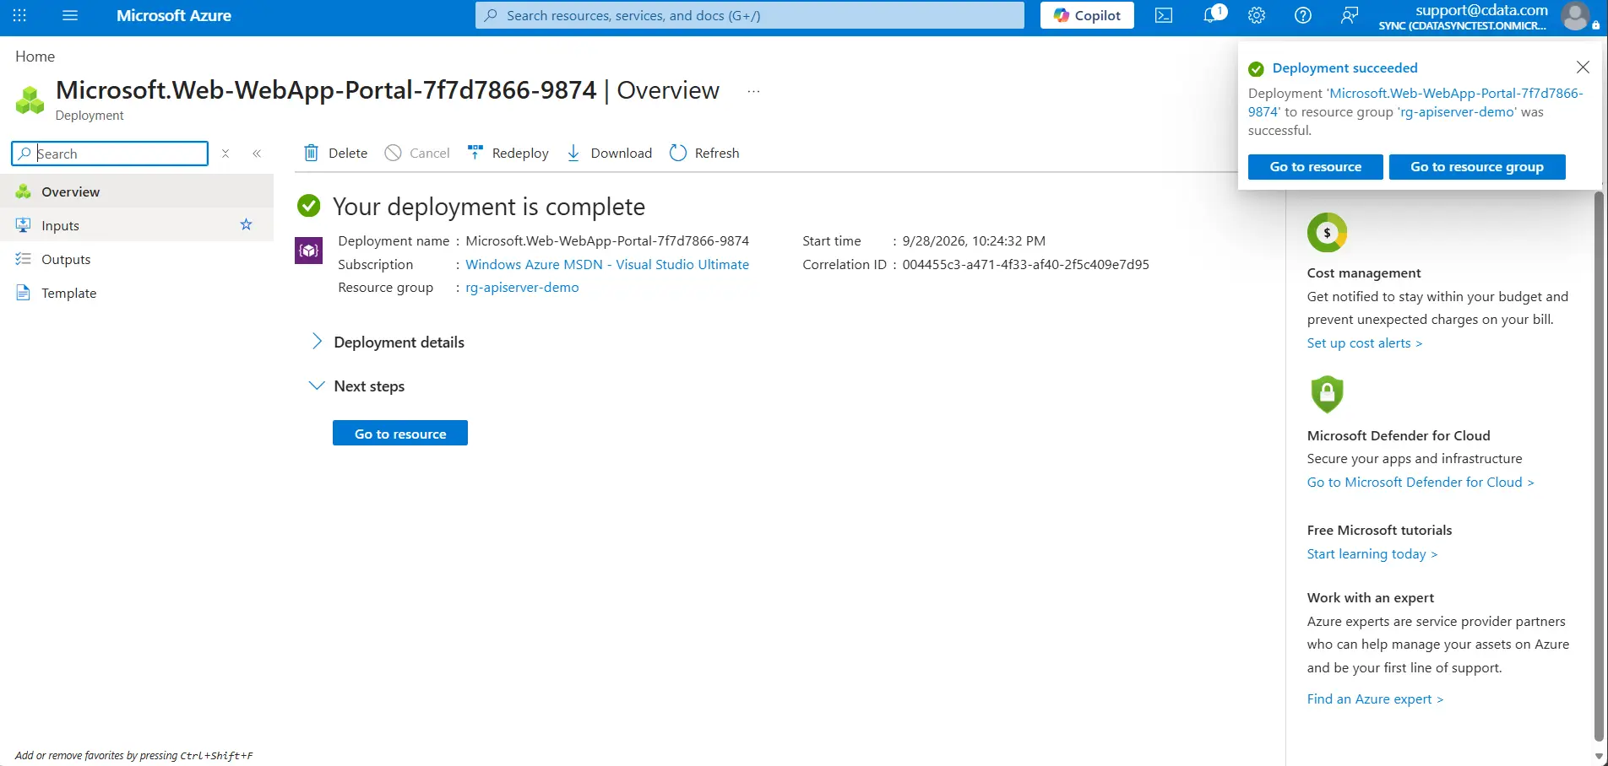Launch Cloud Shell from the top bar
1608x766 pixels.
[x=1164, y=15]
